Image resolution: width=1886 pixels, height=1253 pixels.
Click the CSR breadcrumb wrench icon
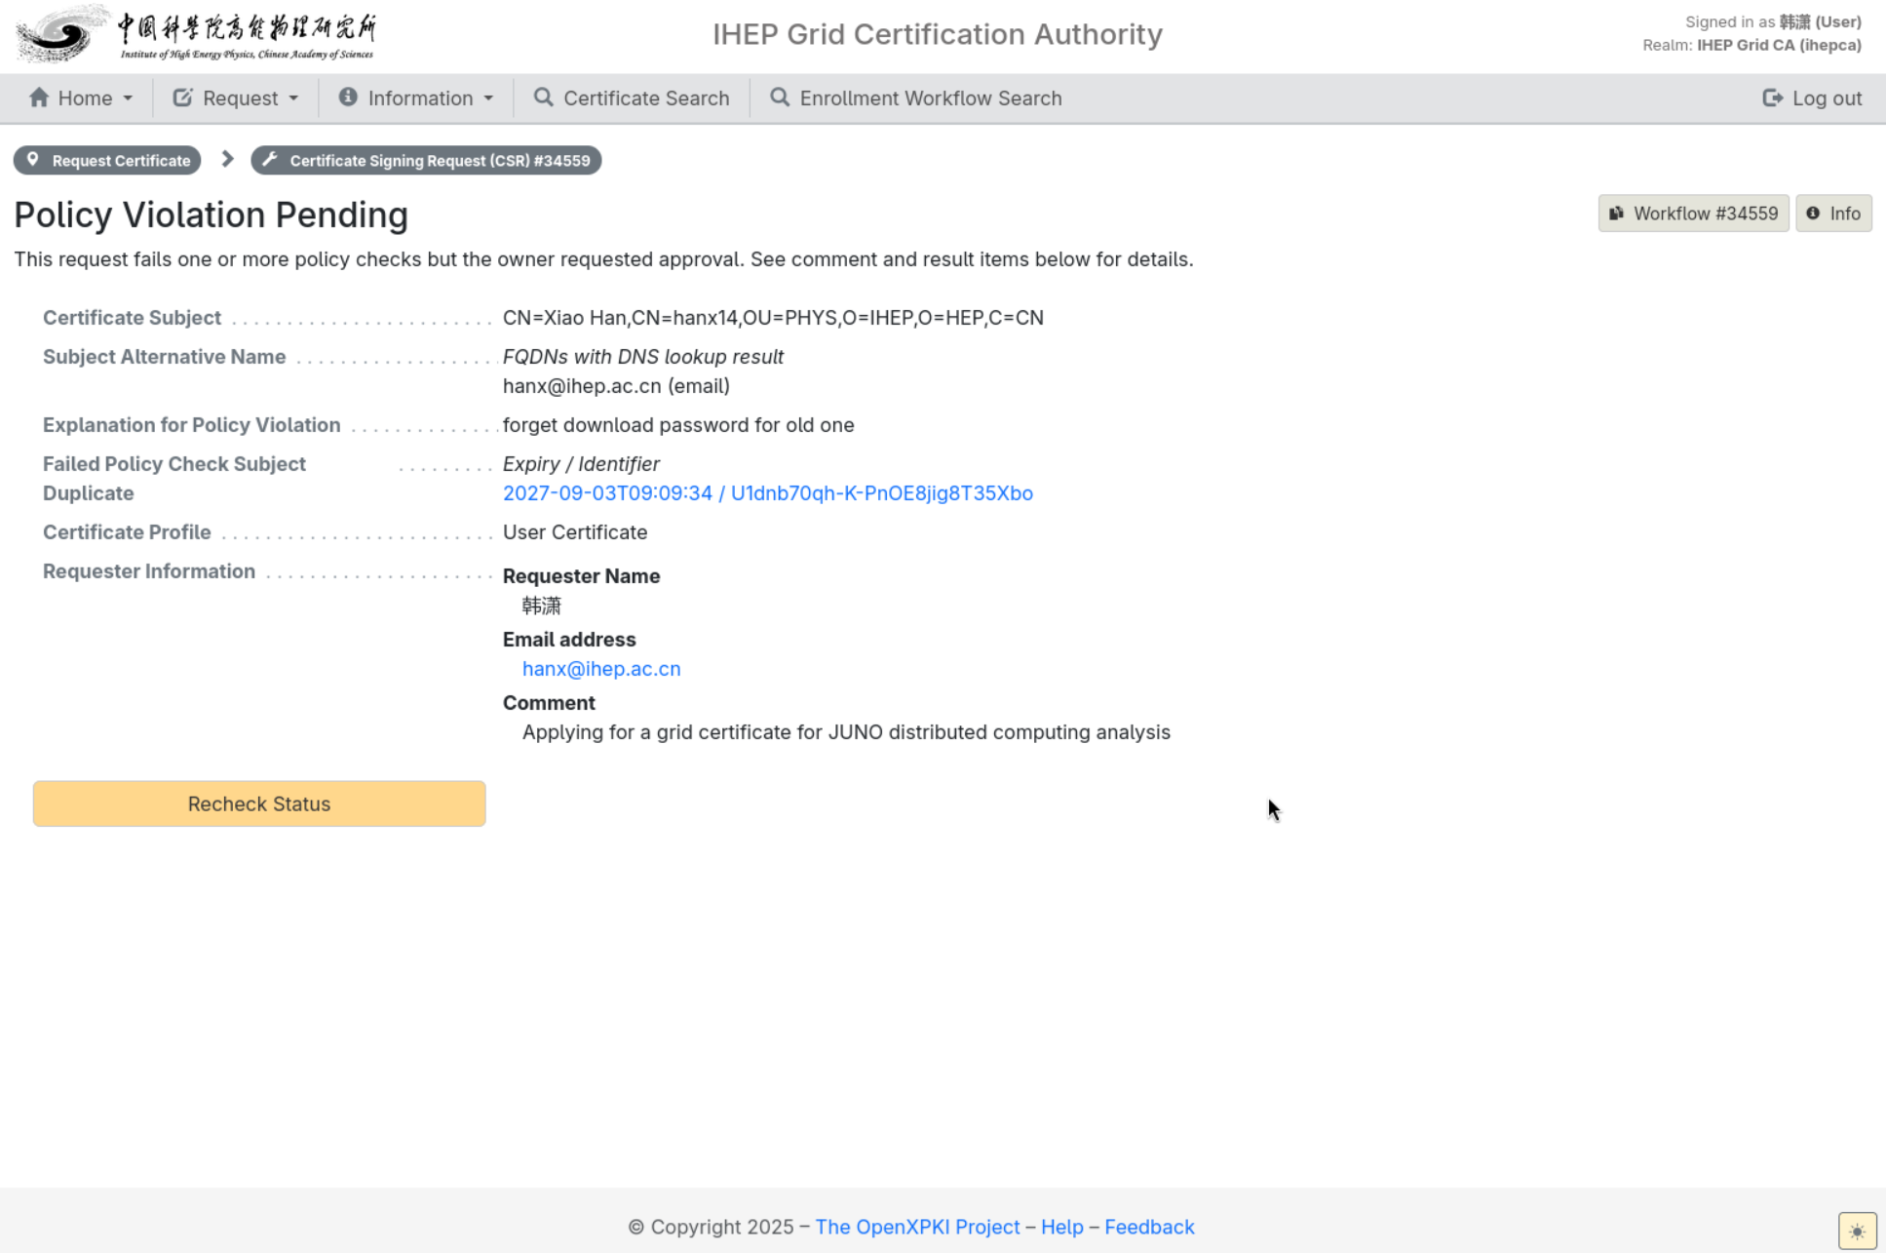click(270, 159)
